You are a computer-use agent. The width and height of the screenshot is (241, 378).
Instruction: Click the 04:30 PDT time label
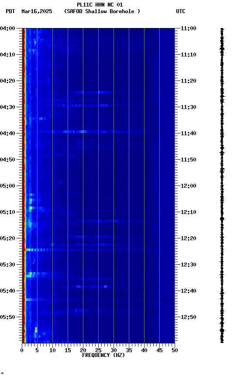(7, 107)
